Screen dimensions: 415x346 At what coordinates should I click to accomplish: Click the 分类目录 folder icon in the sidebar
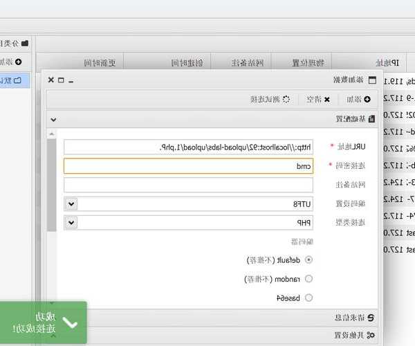[25, 43]
